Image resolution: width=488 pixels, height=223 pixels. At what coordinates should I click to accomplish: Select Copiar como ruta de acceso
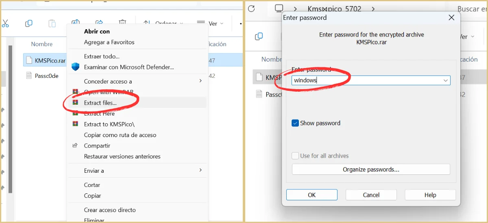[x=120, y=135]
